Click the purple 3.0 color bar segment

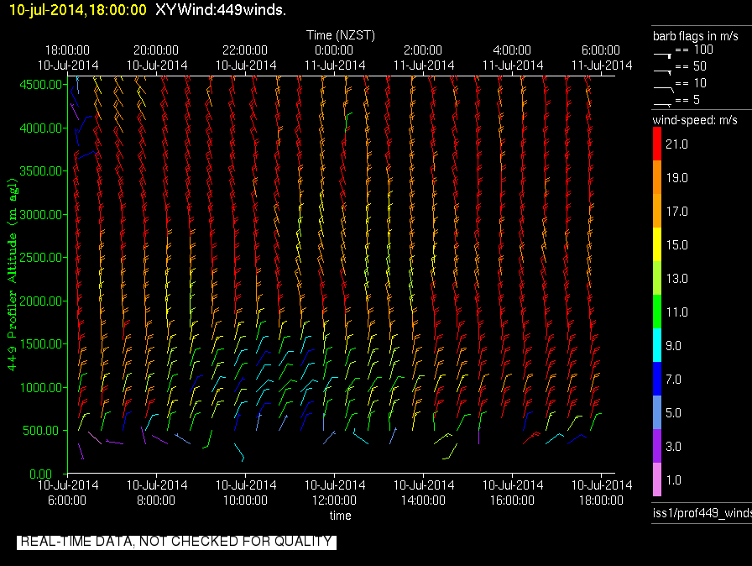coord(657,447)
